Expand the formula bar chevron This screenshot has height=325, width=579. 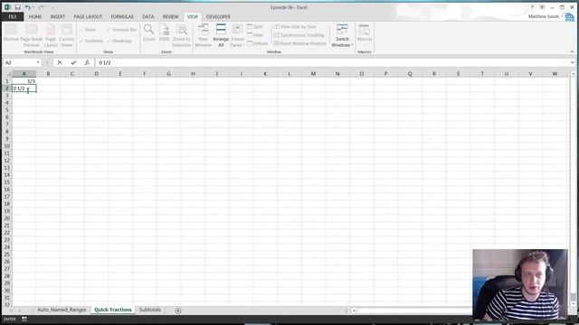click(x=573, y=62)
